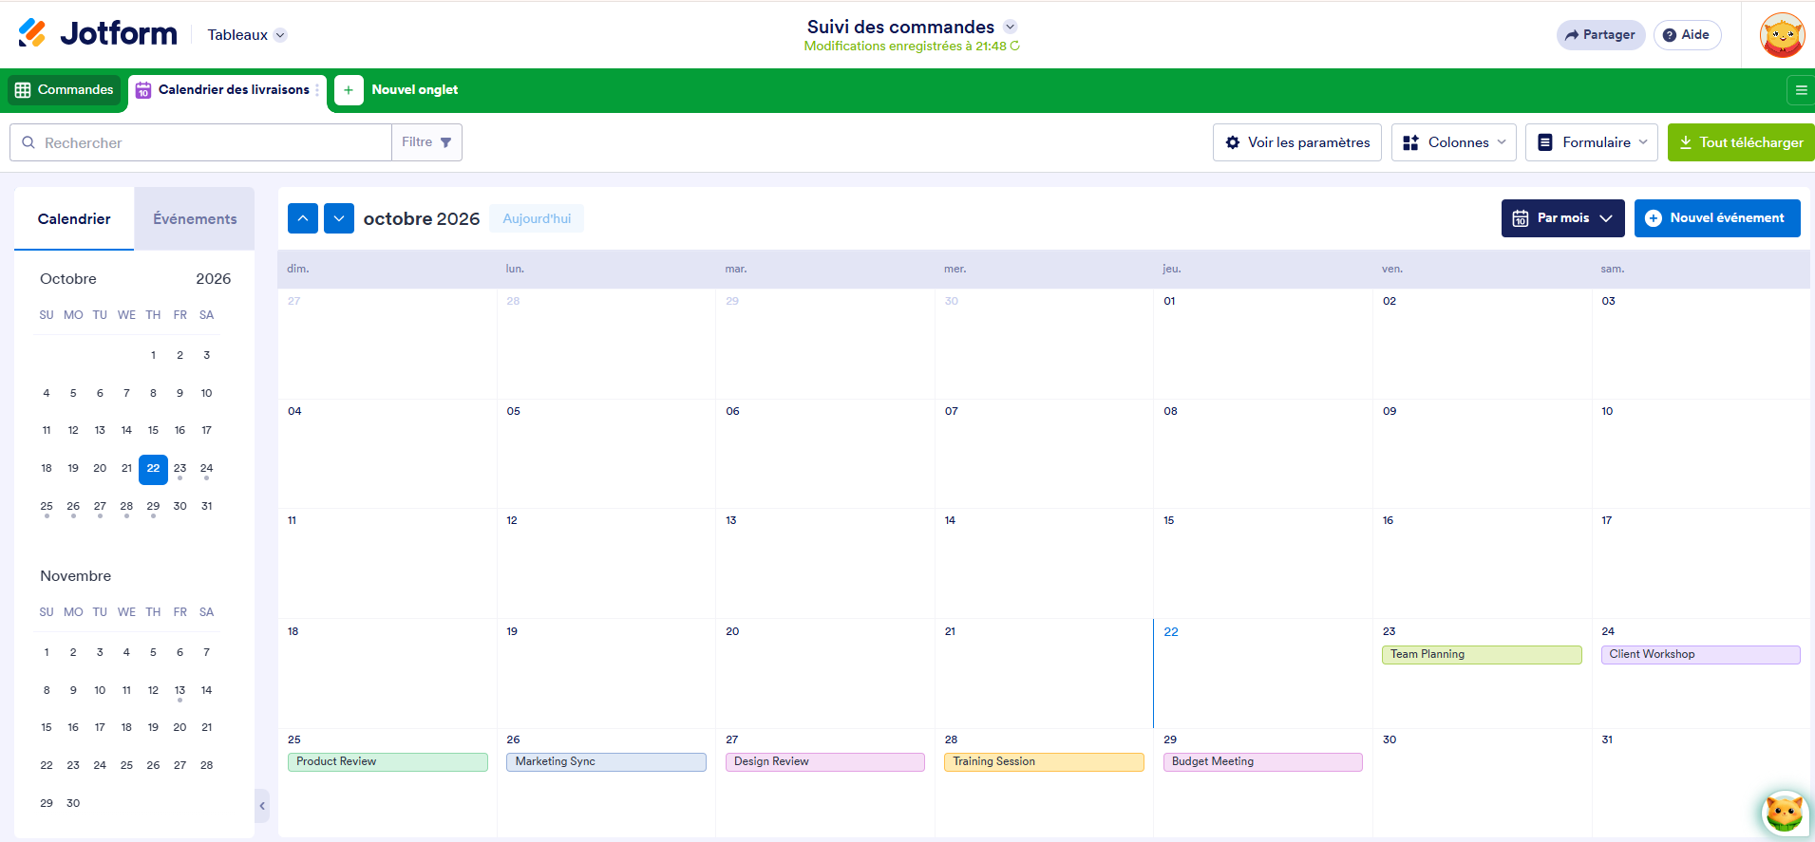Open the Team Planning event
The width and height of the screenshot is (1815, 842).
point(1482,655)
